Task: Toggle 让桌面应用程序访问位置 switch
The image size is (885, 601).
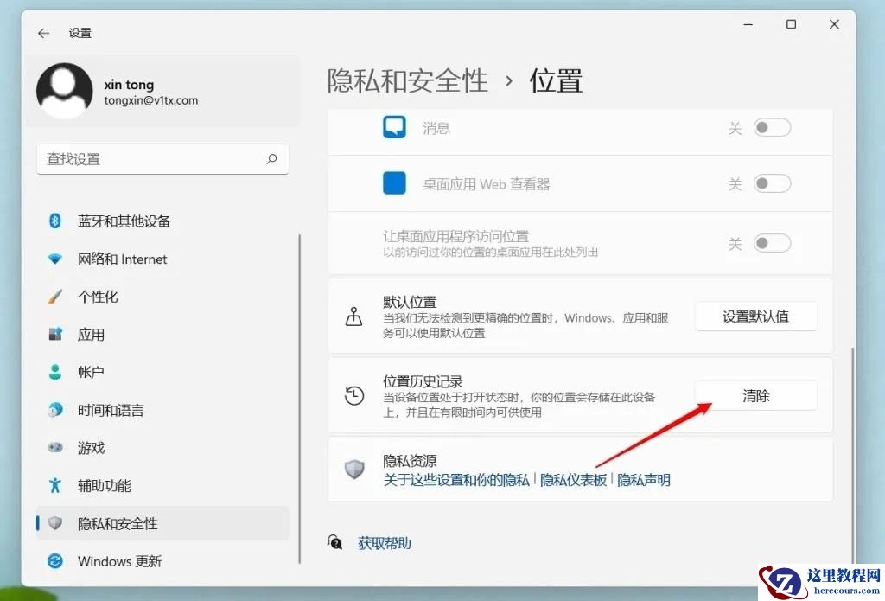Action: [772, 244]
